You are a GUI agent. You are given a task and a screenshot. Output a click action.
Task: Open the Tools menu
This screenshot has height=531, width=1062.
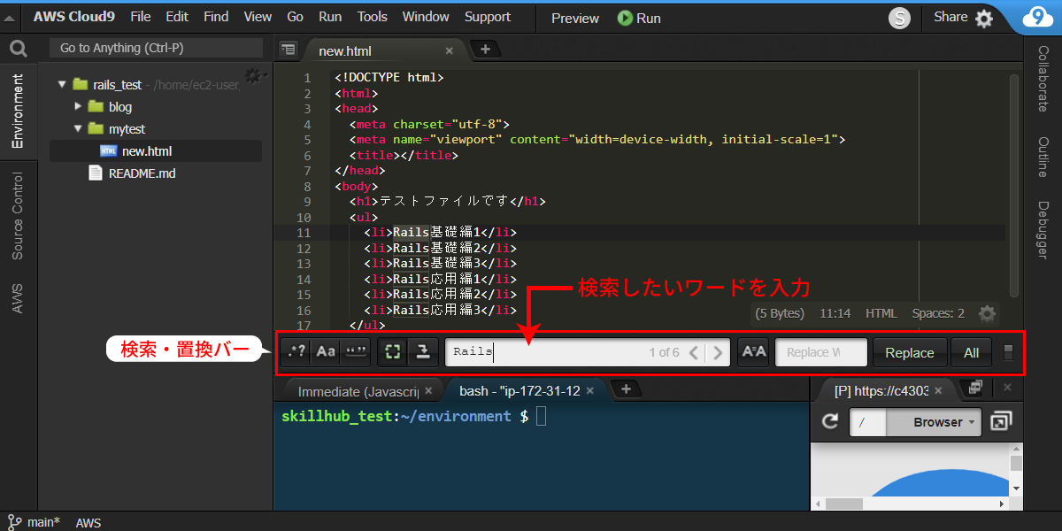(373, 17)
